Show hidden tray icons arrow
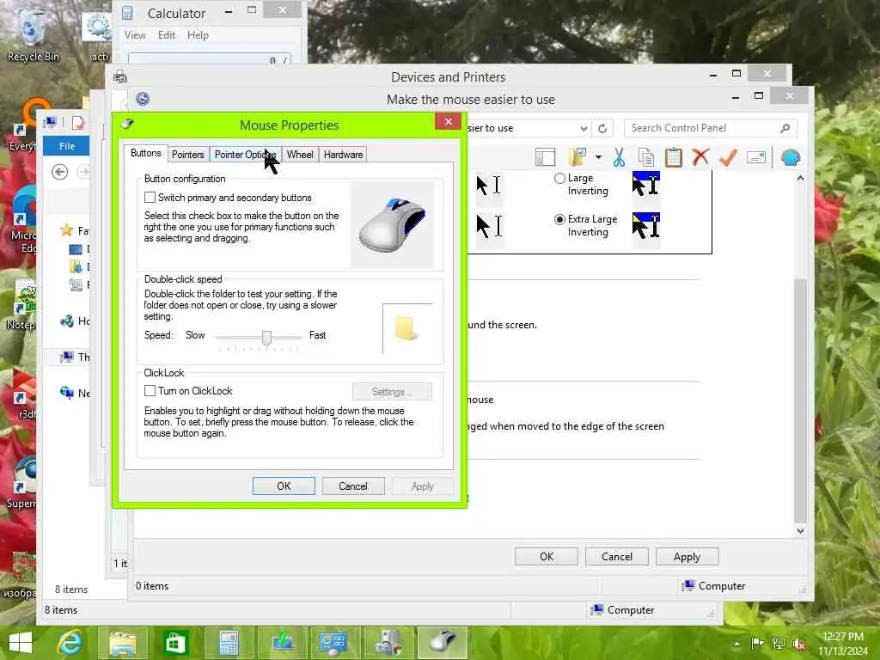 coord(736,643)
